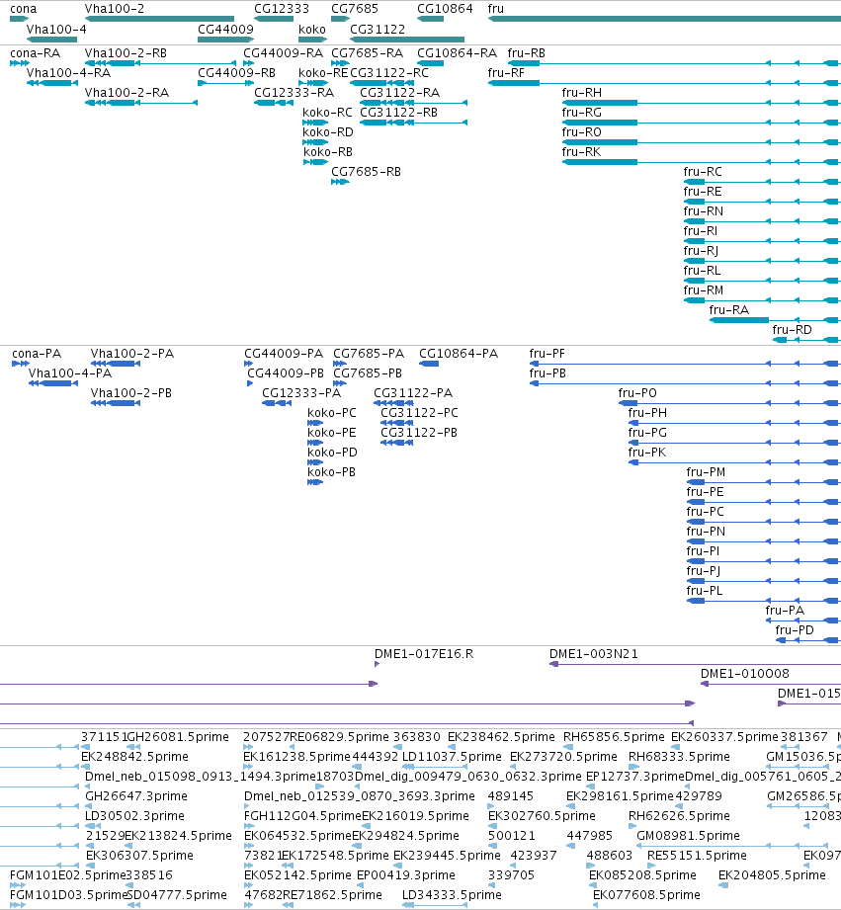Screen dimensions: 841x910
Task: Click protein Vha100-4-PA
Action: pos(69,373)
